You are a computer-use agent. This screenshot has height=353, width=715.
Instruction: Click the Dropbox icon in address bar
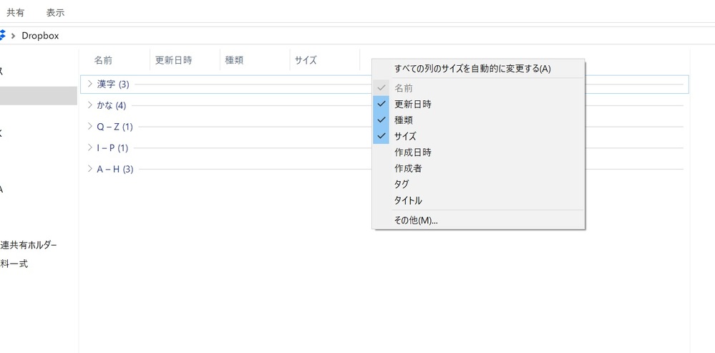click(2, 35)
